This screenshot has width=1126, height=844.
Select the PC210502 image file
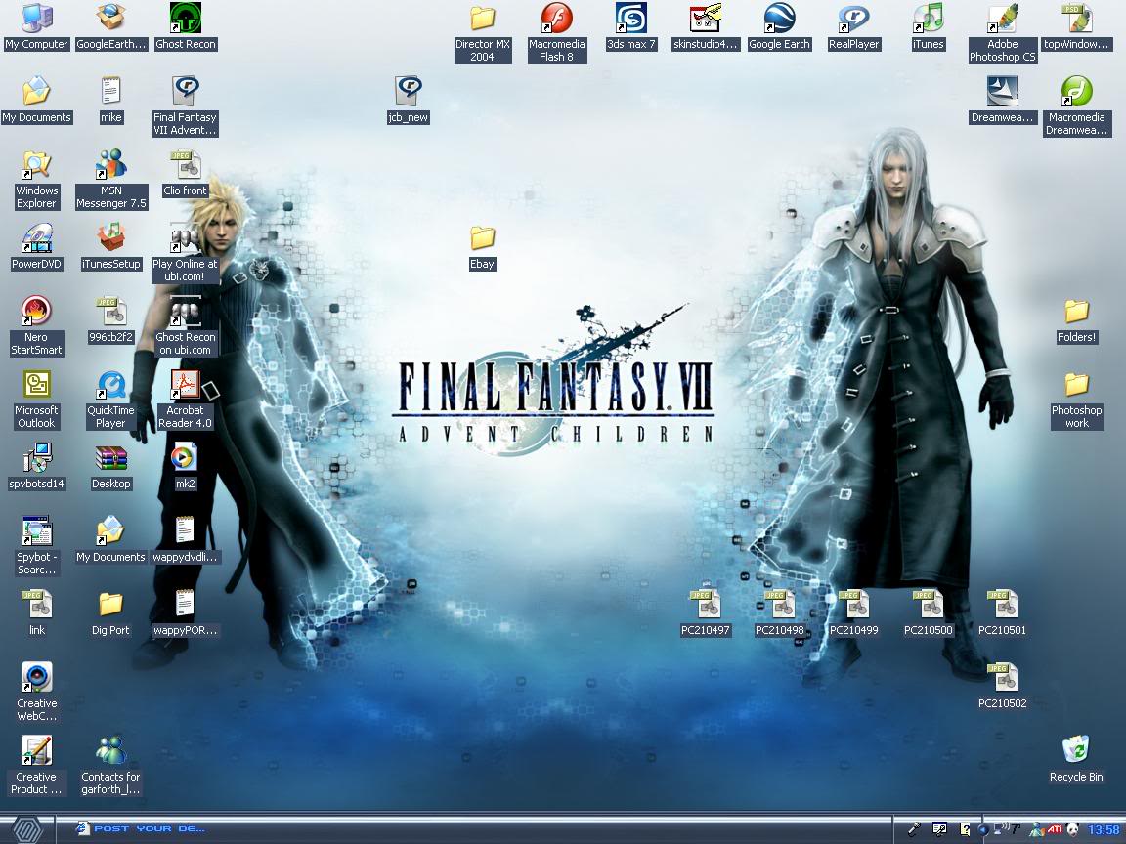[1002, 678]
